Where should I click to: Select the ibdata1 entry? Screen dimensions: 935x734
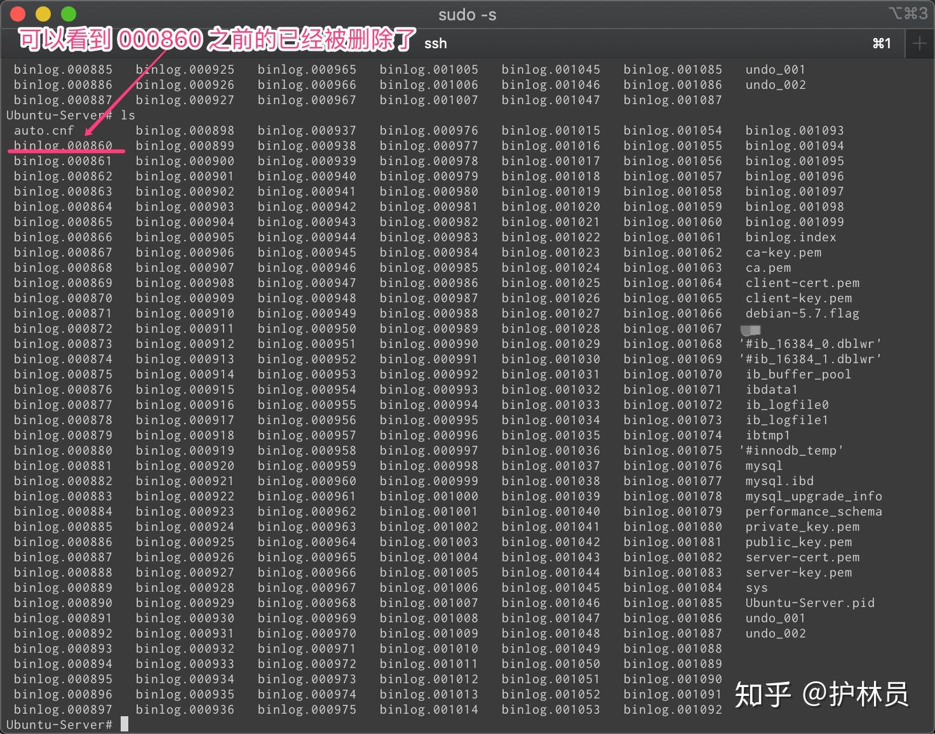(x=772, y=389)
